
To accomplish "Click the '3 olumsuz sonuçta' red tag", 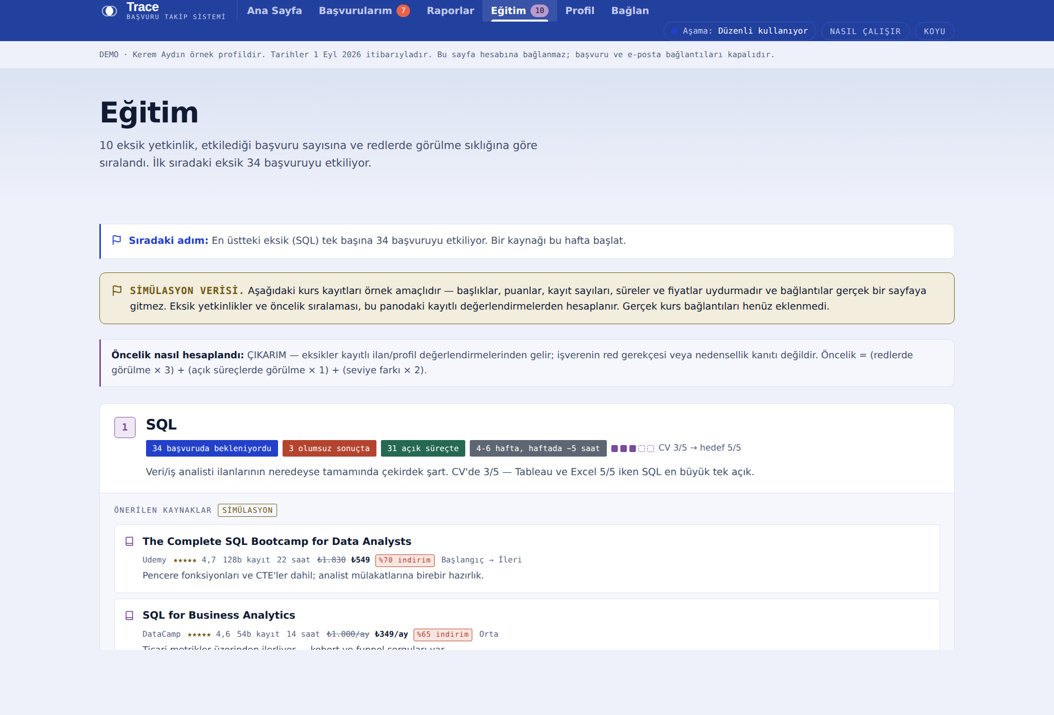I will pos(329,448).
